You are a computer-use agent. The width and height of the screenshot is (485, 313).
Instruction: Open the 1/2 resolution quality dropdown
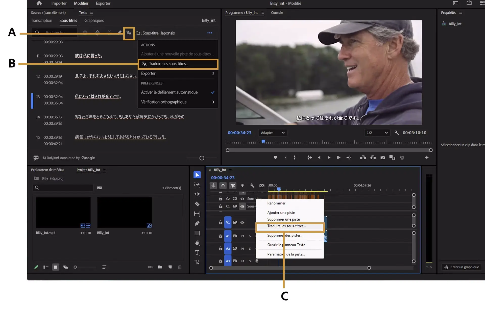click(x=377, y=133)
